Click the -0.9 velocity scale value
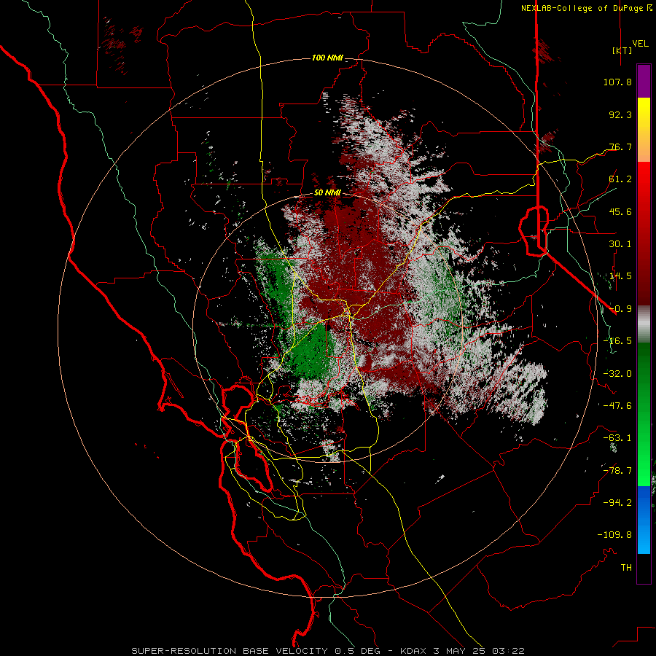Viewport: 656px width, 656px height. 620,309
